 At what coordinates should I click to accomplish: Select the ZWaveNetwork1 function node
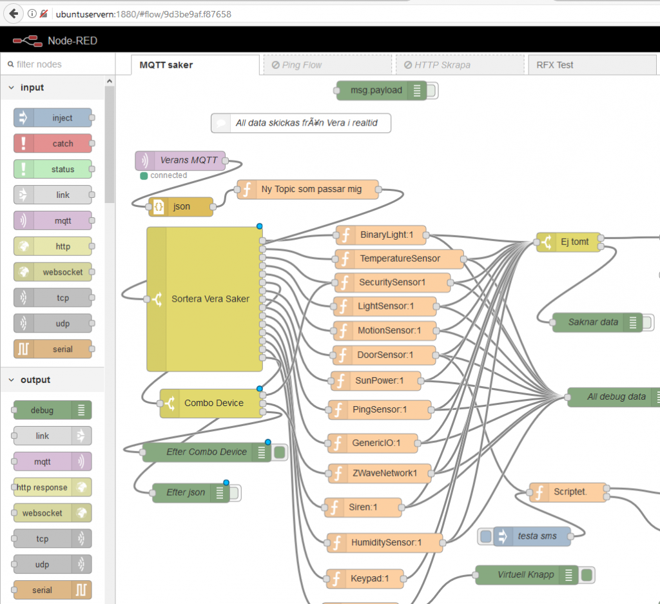point(380,474)
